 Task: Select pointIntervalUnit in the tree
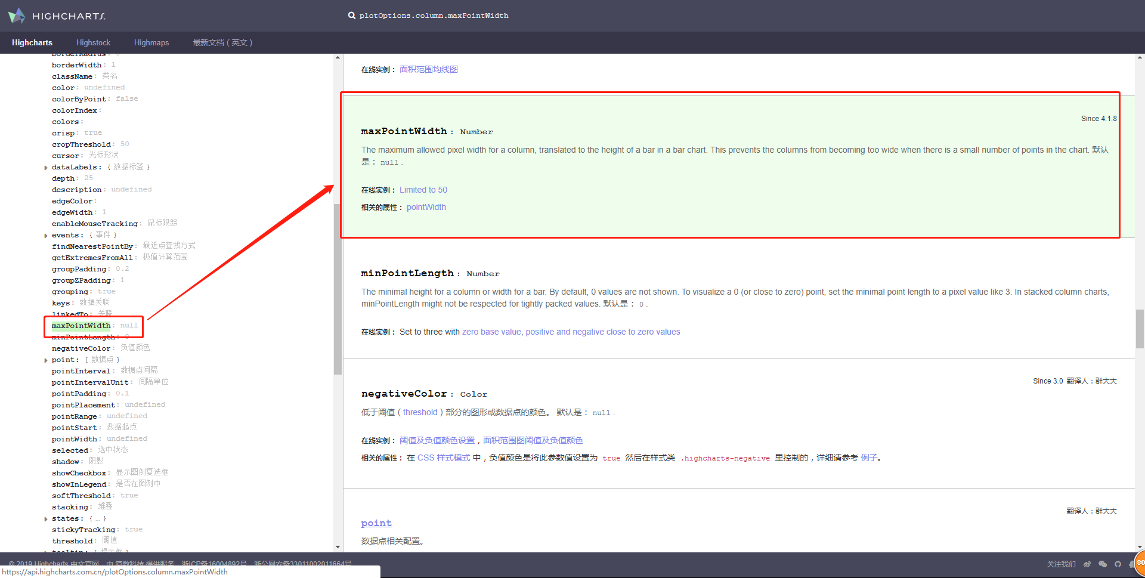tap(90, 382)
